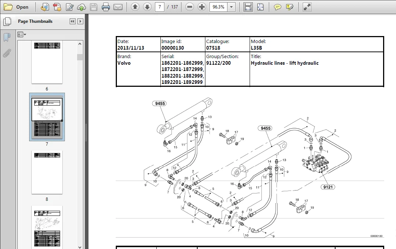
Task: Click the Open folder button
Action: pos(16,7)
